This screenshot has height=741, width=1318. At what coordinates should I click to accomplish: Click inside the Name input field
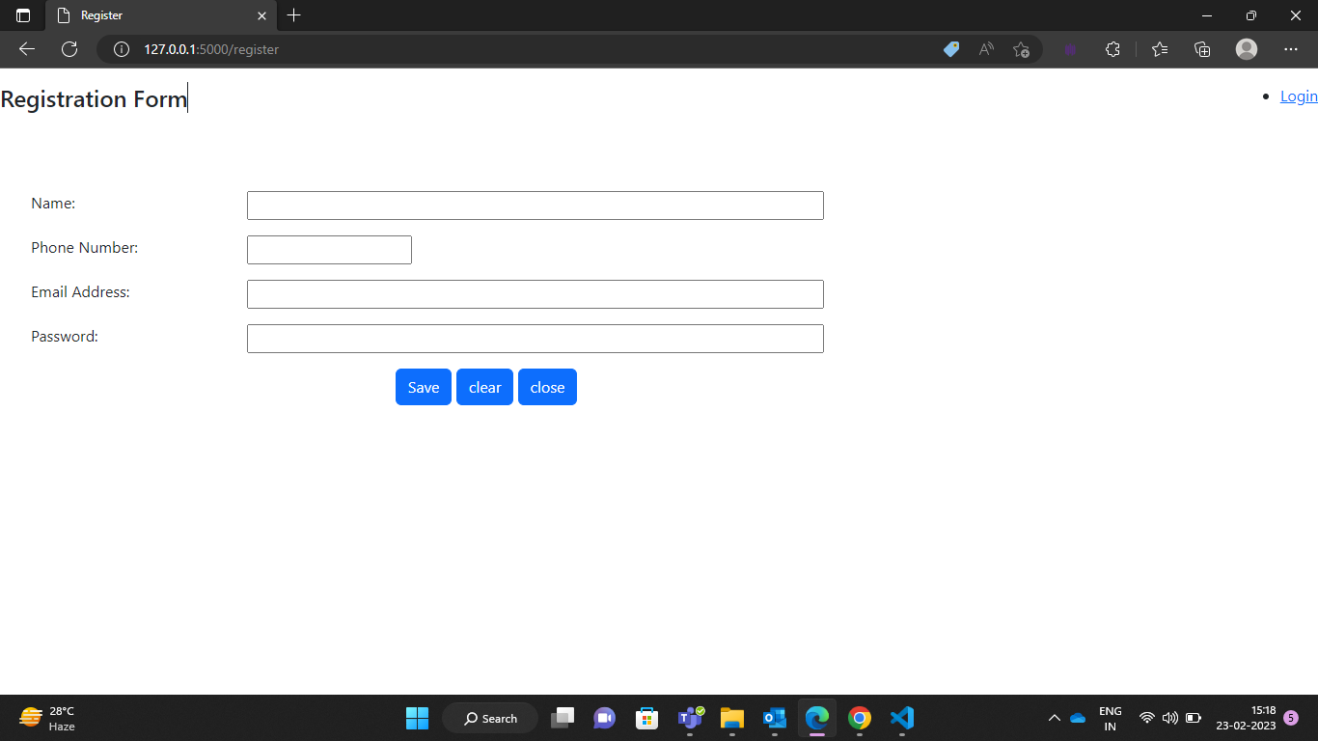(535, 205)
